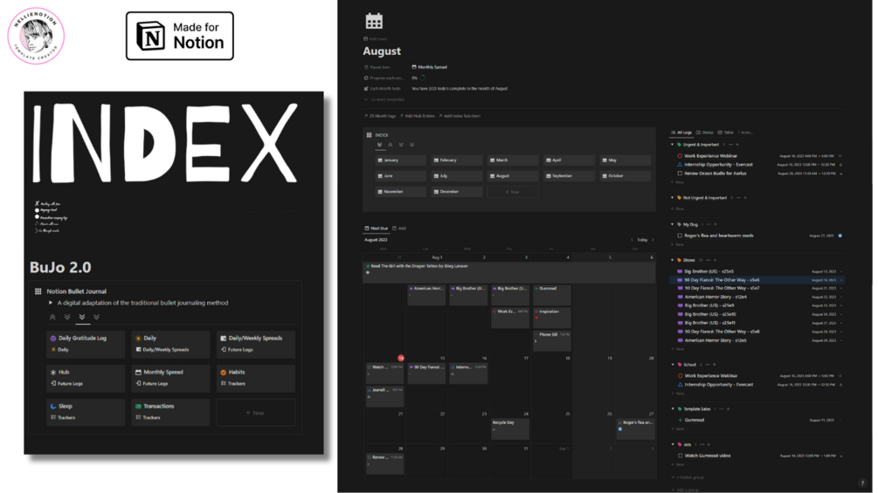Open the Recycle Day calendar event
878x493 pixels.
pos(509,428)
